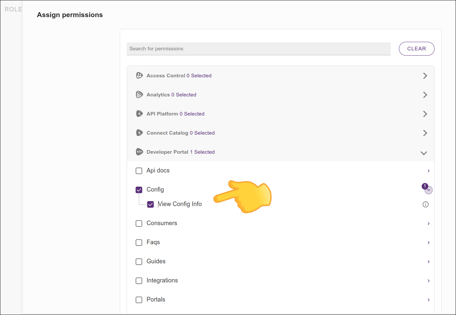Image resolution: width=456 pixels, height=315 pixels.
Task: Tick the Faqs permission checkbox
Action: tap(139, 243)
